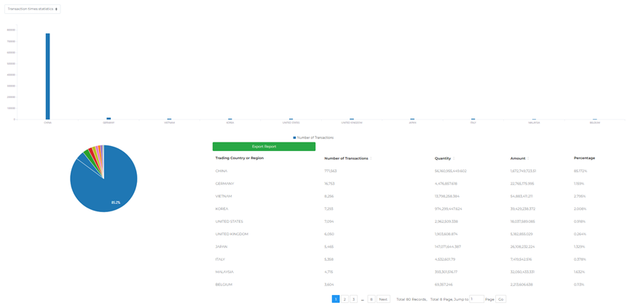
Task: Click the Export Report button
Action: 264,147
